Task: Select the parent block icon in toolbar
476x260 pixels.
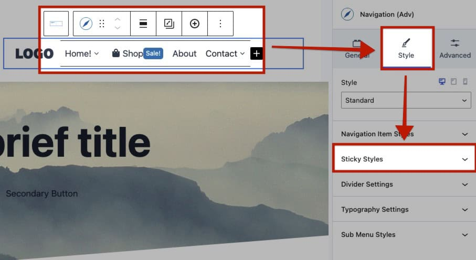Action: (x=56, y=24)
